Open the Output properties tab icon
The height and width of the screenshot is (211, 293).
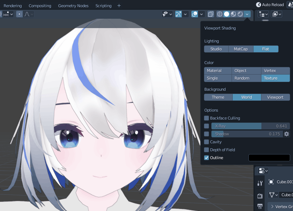pos(260,206)
